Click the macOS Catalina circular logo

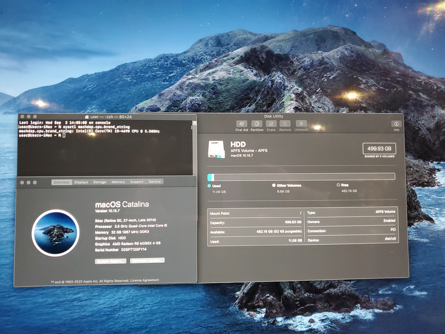click(55, 233)
